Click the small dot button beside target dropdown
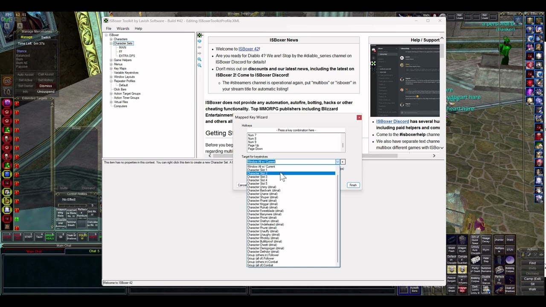 pos(343,162)
